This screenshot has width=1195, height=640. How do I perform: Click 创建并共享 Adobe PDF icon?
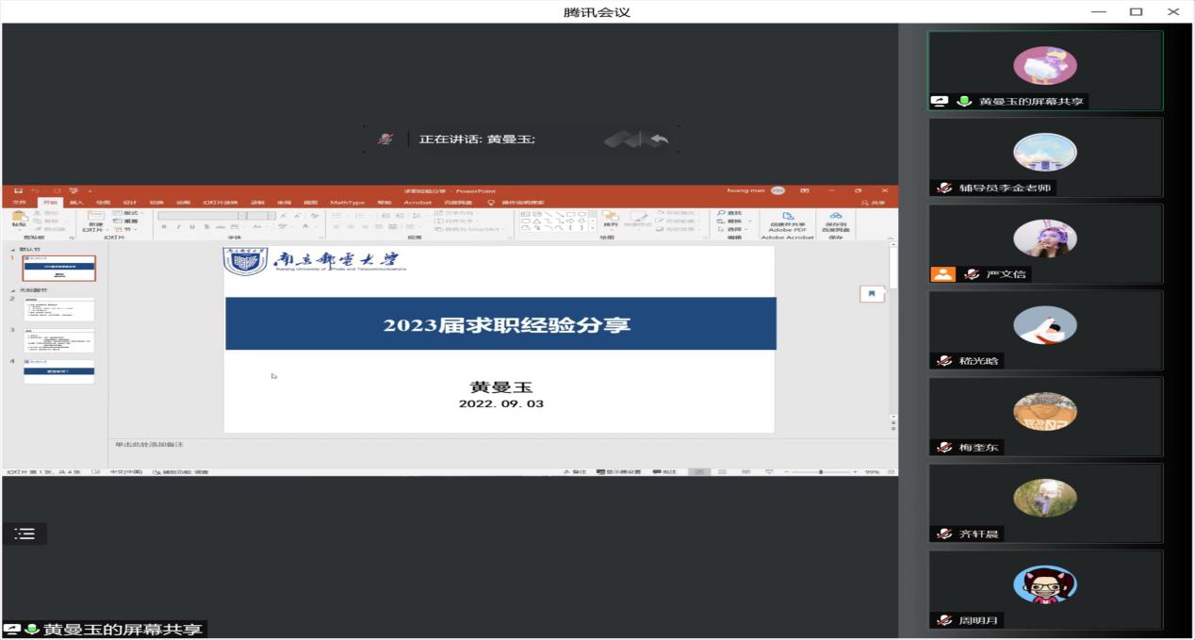click(787, 216)
